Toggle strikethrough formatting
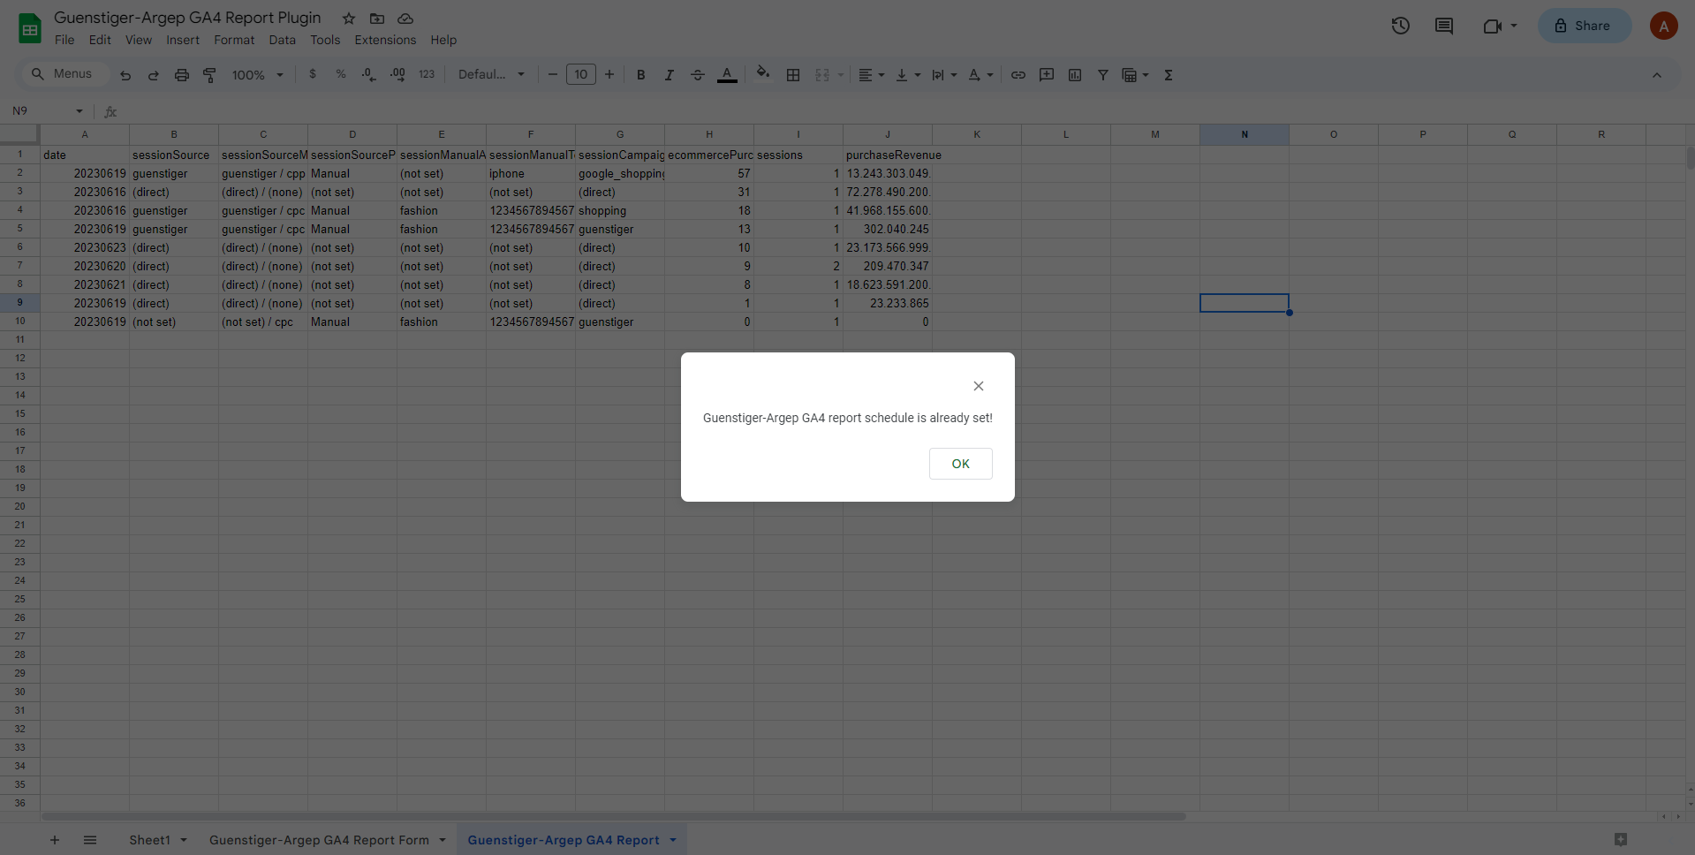Viewport: 1695px width, 855px height. (x=698, y=75)
